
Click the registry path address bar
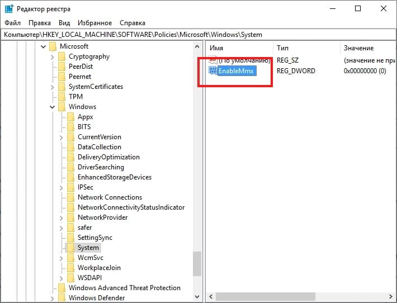tap(198, 35)
